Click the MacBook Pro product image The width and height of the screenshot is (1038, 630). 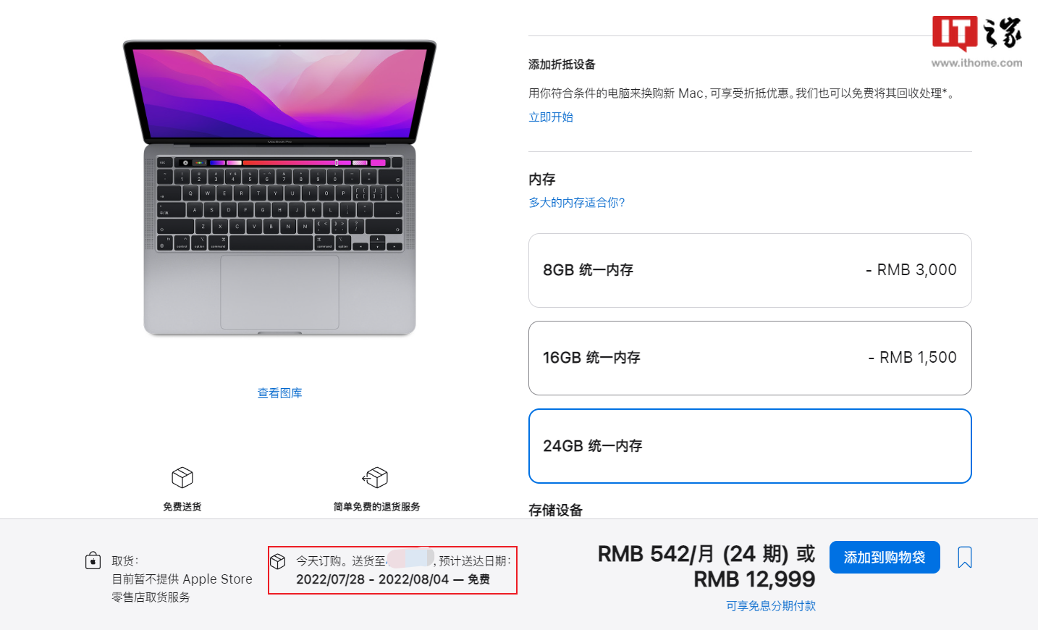point(279,188)
